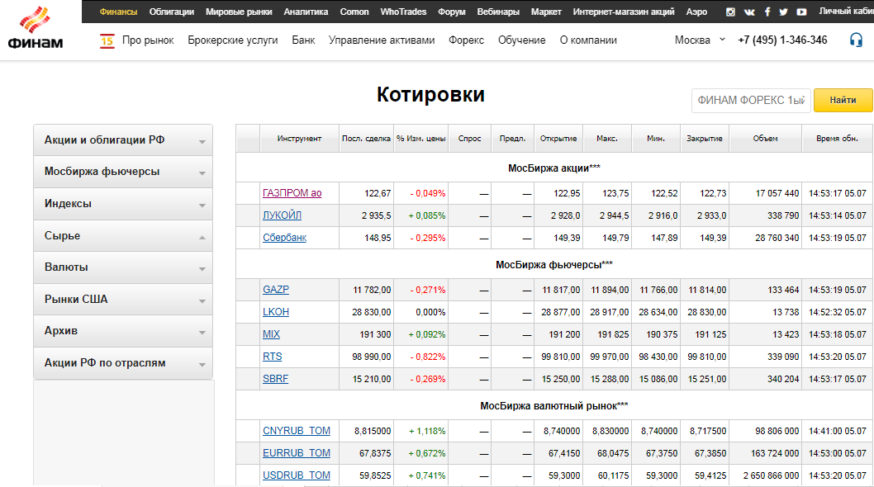This screenshot has width=874, height=487.
Task: Open the Москва city dropdown
Action: 700,40
